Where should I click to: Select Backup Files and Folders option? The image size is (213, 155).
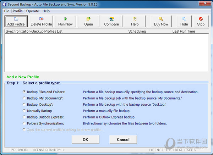click(x=44, y=92)
